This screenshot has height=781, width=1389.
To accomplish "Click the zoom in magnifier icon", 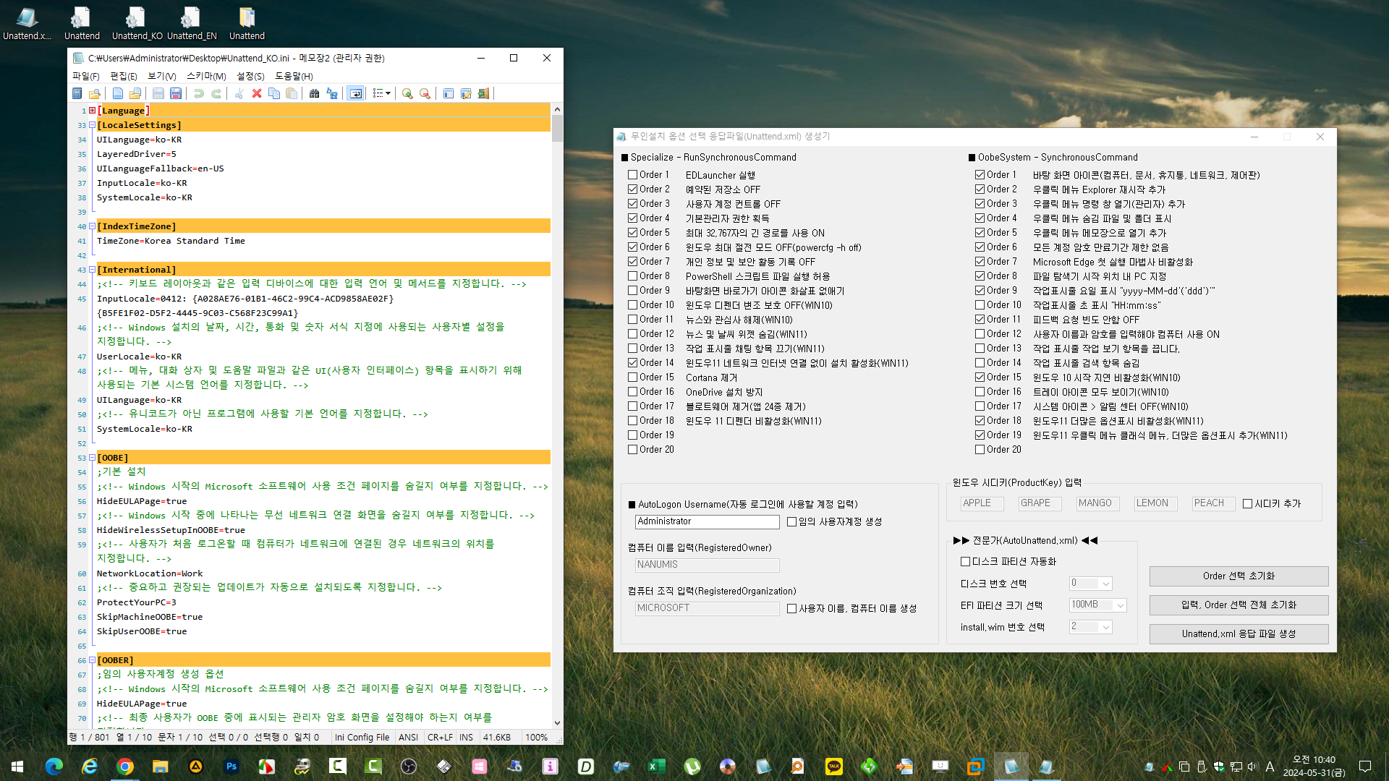I will tap(407, 93).
